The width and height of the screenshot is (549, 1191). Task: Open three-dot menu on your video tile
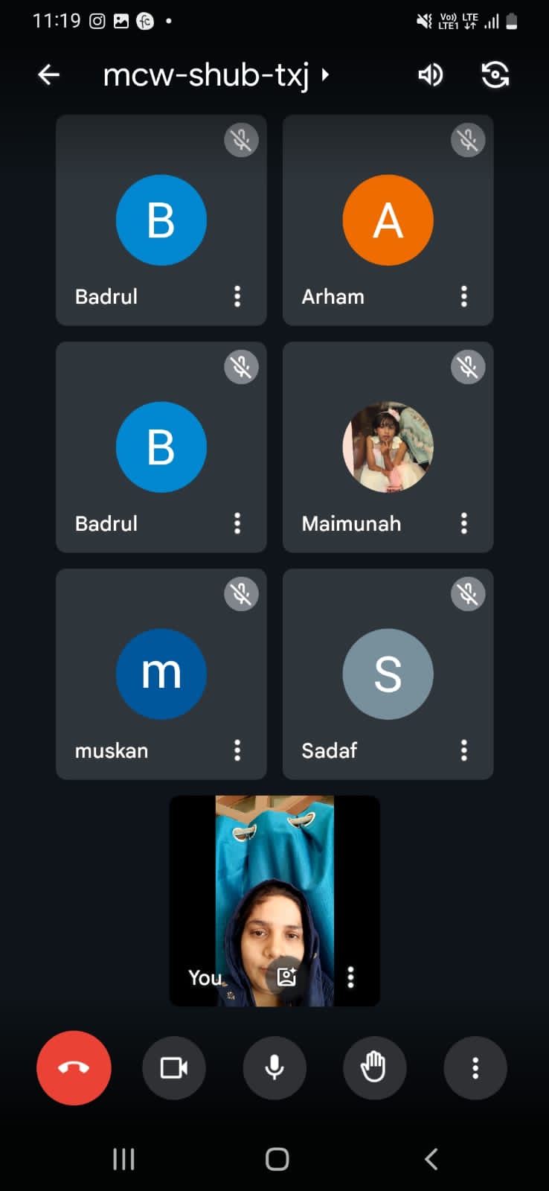pyautogui.click(x=350, y=977)
